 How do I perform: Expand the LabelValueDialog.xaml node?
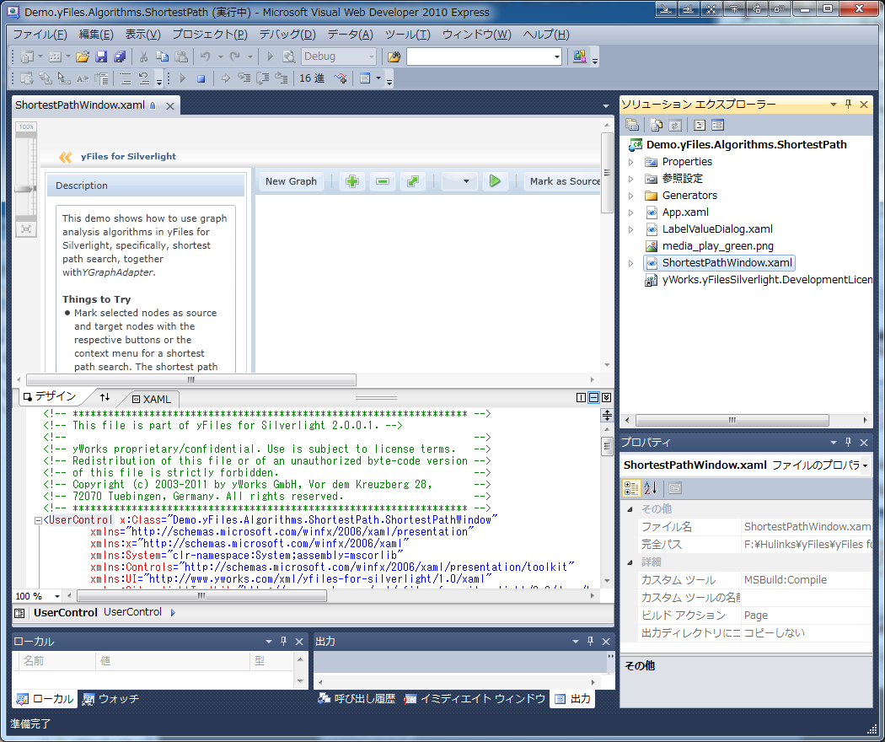631,230
